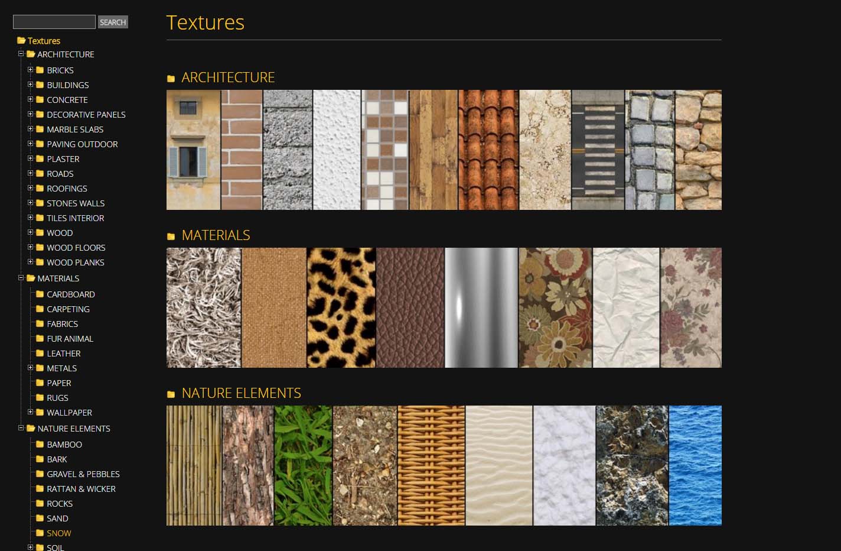Click the folder icon beside PAPER
Image resolution: width=841 pixels, height=551 pixels.
coord(40,383)
